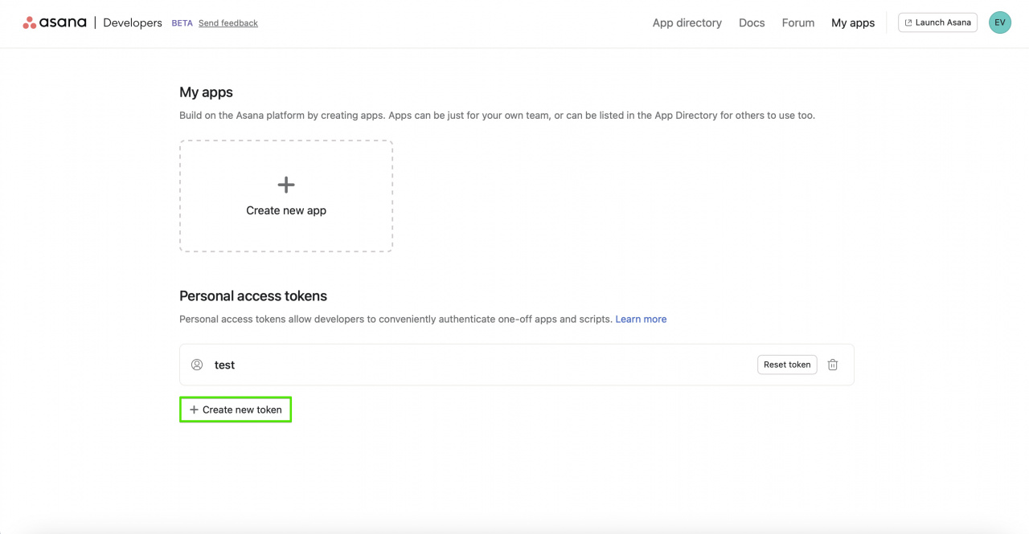Click the user icon beside the test token
Viewport: 1029px width, 534px height.
tap(197, 365)
